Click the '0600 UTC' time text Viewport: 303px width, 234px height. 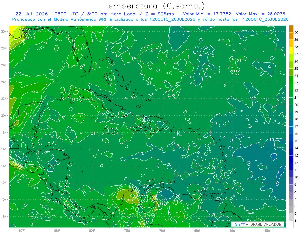click(67, 14)
